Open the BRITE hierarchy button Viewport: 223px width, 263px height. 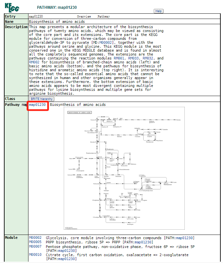tap(42, 99)
